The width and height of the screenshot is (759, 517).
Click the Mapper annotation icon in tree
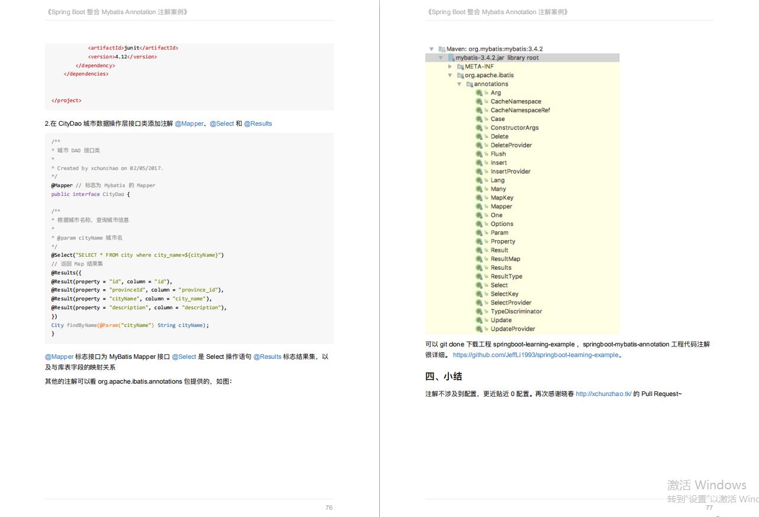pos(479,207)
